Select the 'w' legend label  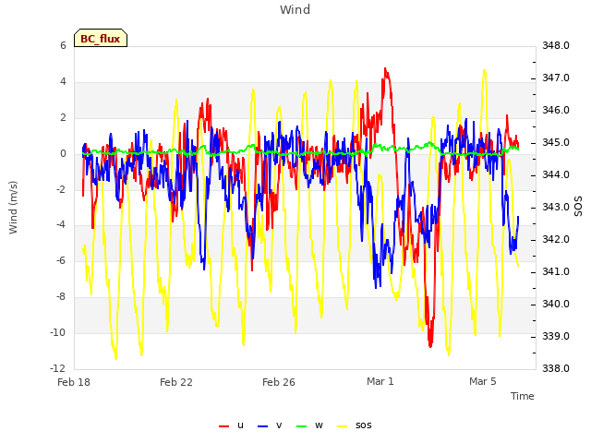319,425
